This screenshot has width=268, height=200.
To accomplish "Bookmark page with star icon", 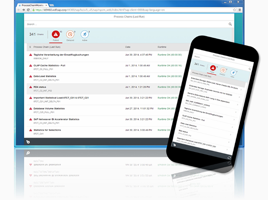I will pos(235,10).
